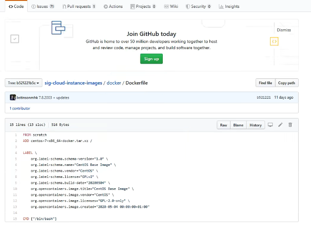Click the schema-version="1.0" line
This screenshot has width=311, height=227.
click(x=69, y=159)
